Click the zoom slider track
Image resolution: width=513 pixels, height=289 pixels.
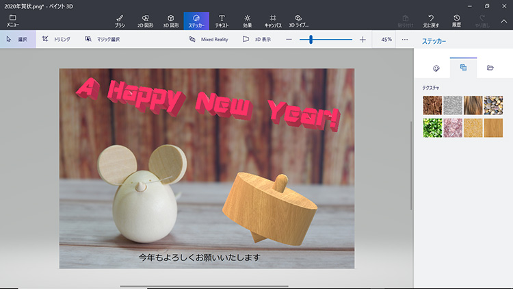coord(335,40)
